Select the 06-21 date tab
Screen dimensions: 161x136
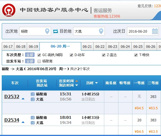pyautogui.click(x=87, y=46)
